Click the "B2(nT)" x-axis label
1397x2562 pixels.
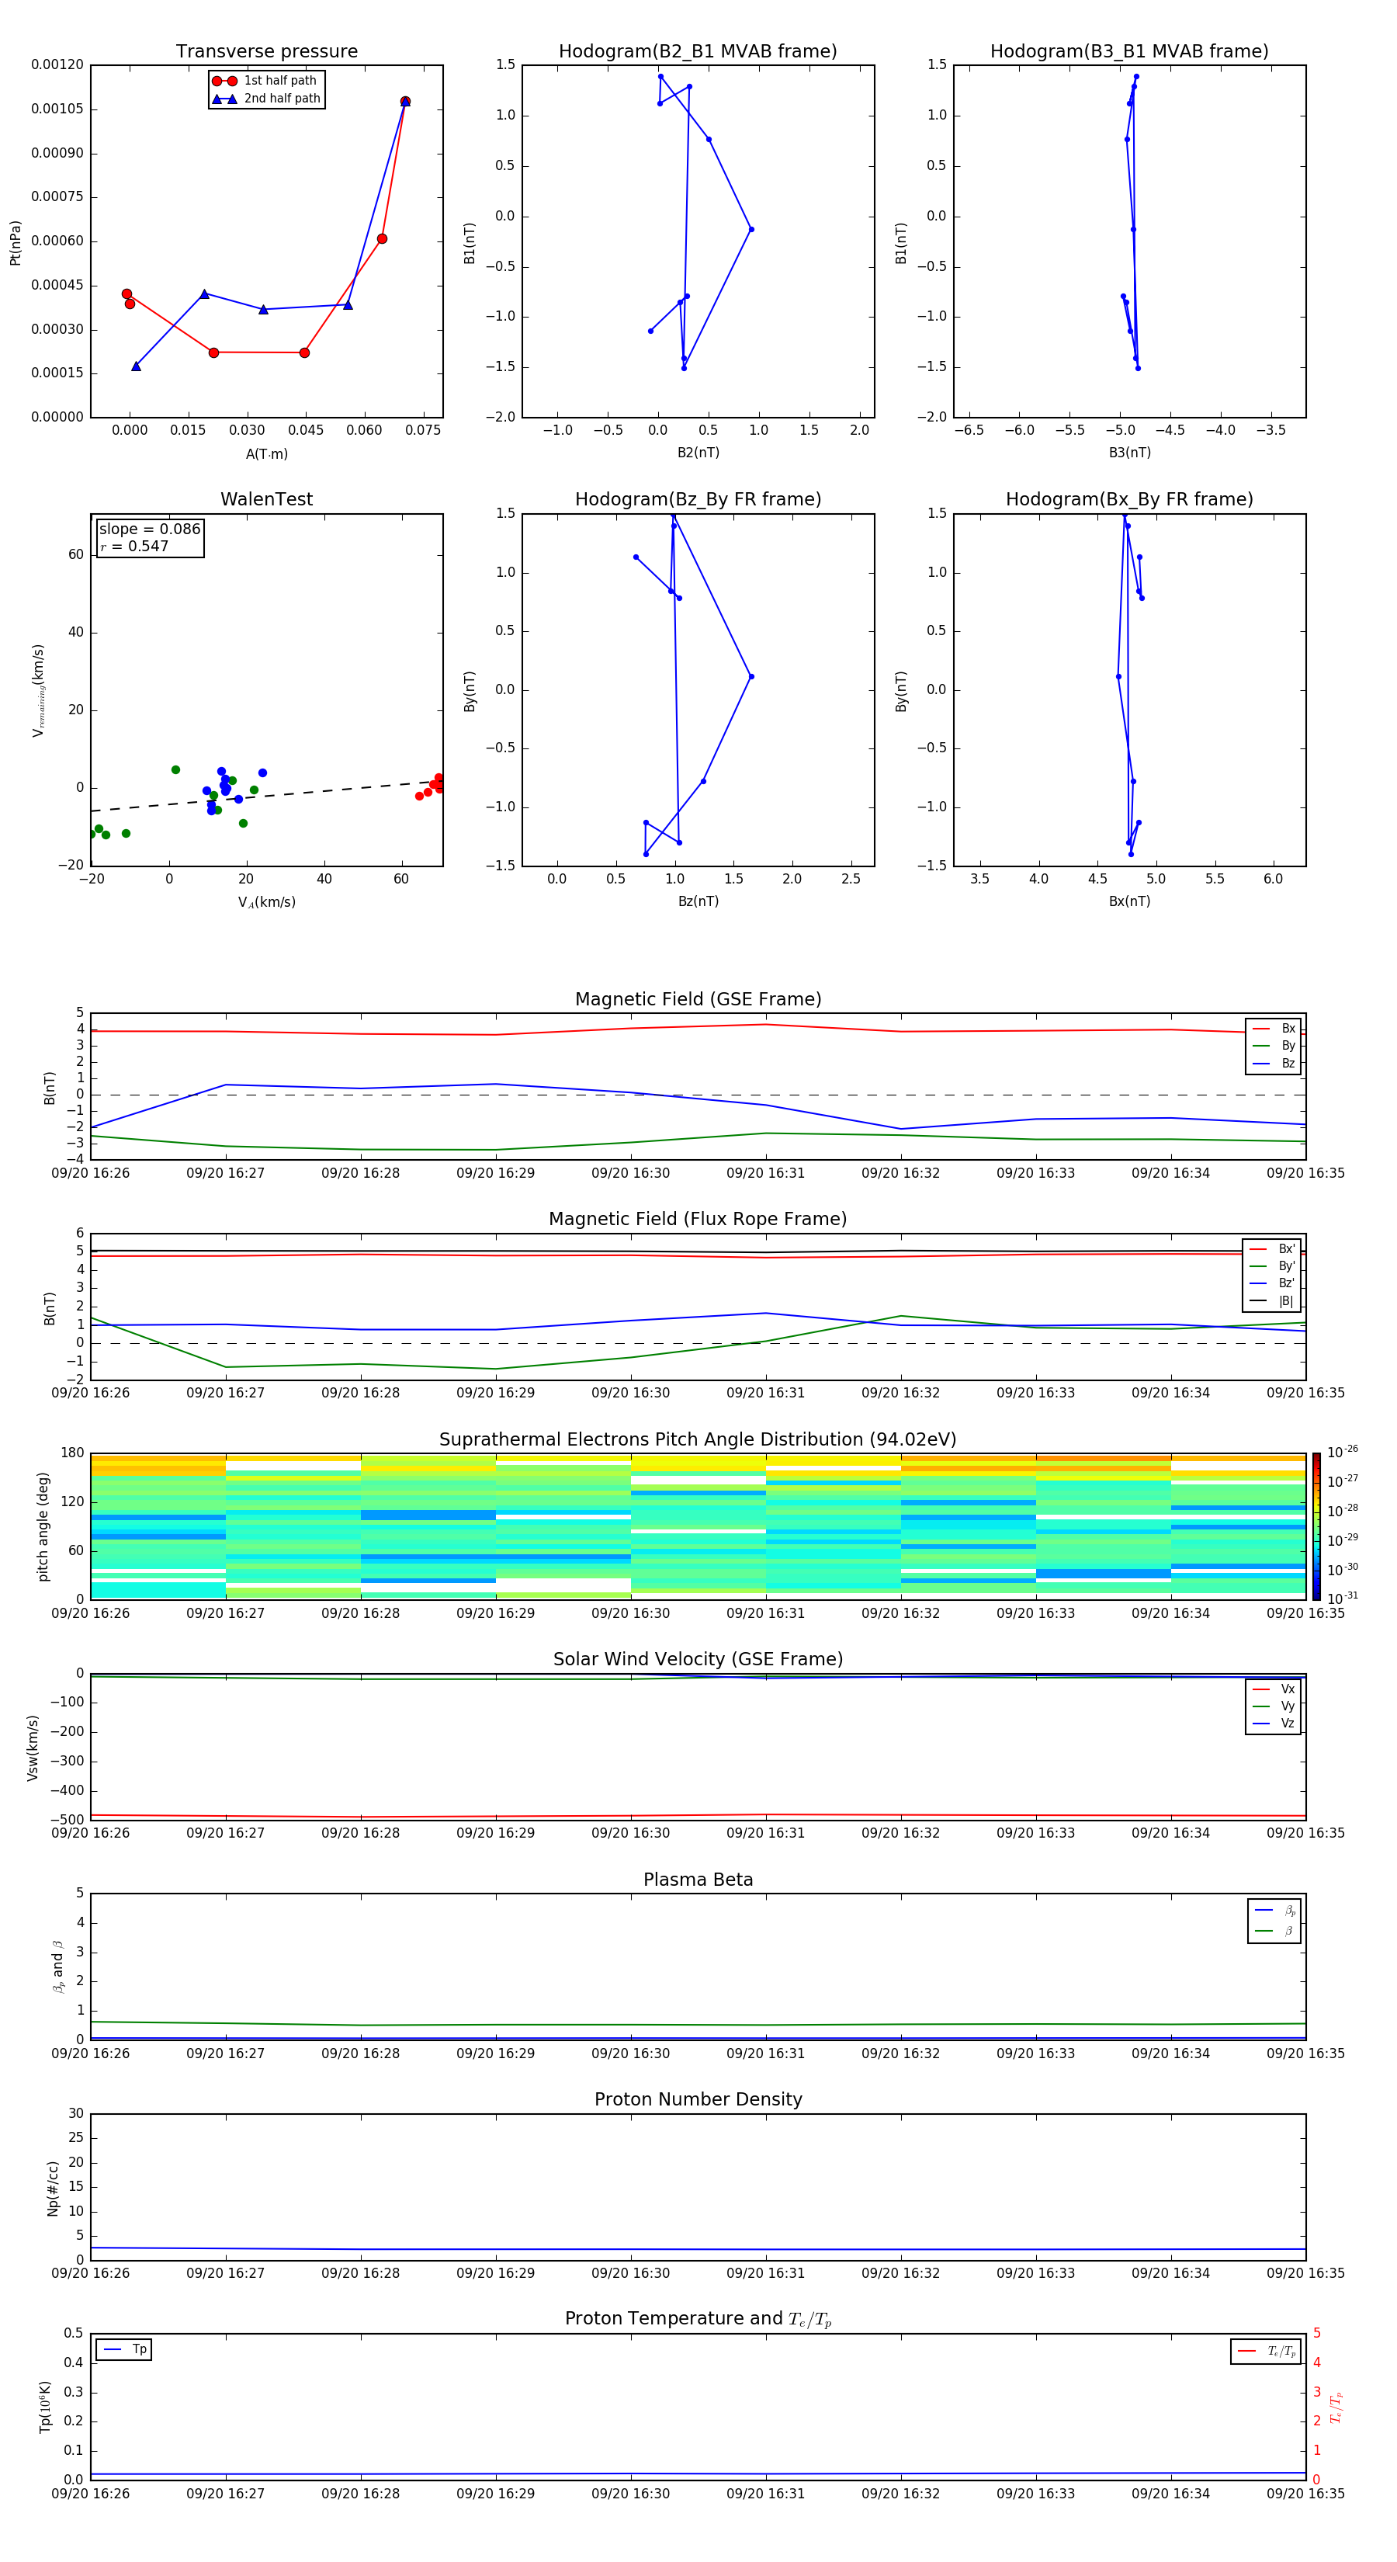click(x=698, y=453)
